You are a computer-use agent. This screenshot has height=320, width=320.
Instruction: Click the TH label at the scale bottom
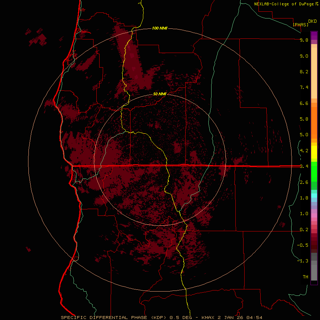305,277
